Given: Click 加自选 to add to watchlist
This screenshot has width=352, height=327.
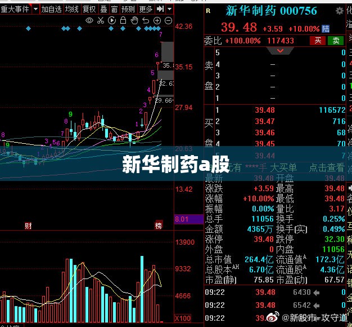Looking at the screenshot, I should [51, 9].
